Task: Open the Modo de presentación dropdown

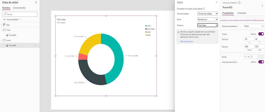Action: 254,26
